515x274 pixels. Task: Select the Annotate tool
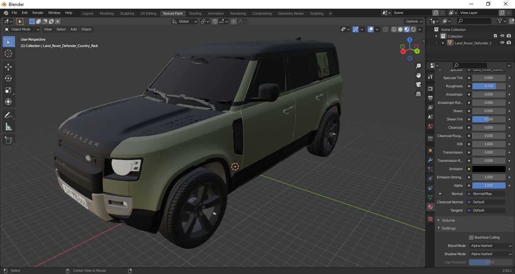(9, 115)
